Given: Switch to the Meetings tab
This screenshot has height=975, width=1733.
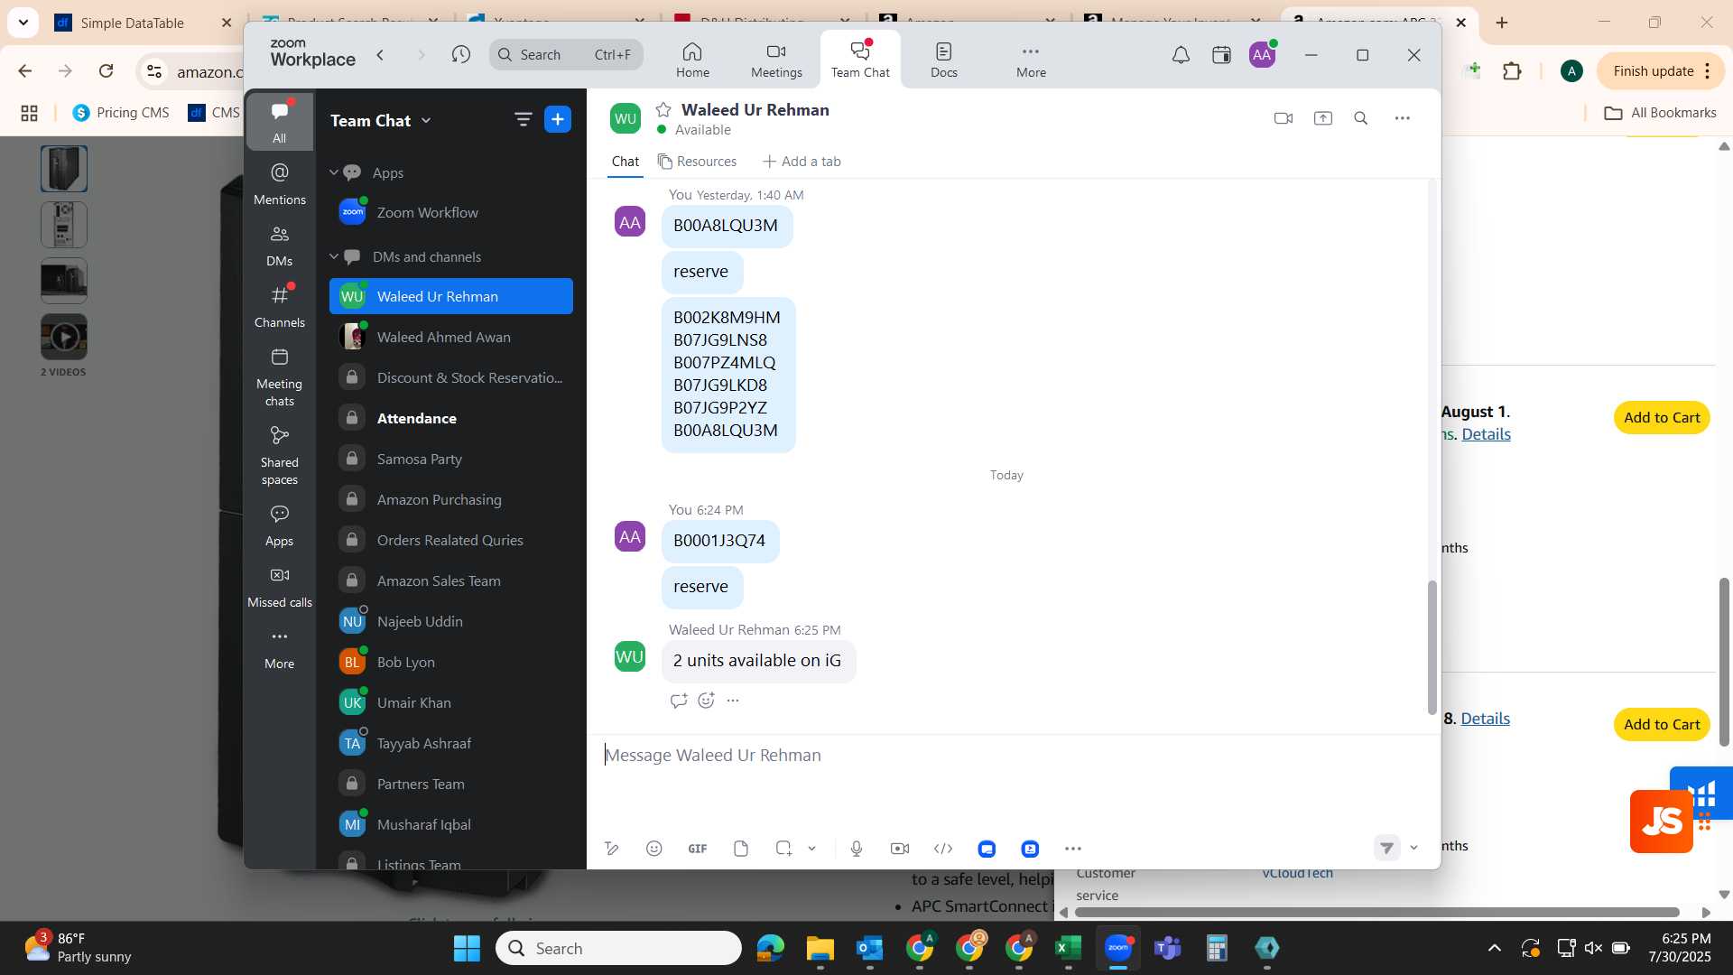Looking at the screenshot, I should tap(776, 60).
